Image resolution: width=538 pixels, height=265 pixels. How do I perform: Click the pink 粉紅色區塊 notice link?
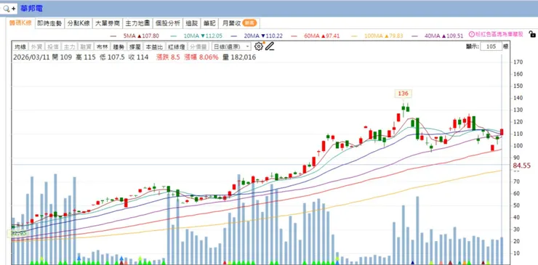tap(499, 34)
